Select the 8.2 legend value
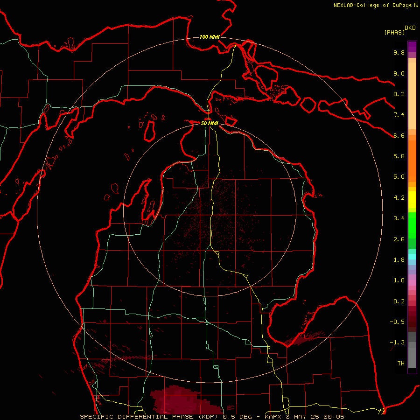Image resolution: width=420 pixels, height=420 pixels. click(399, 94)
